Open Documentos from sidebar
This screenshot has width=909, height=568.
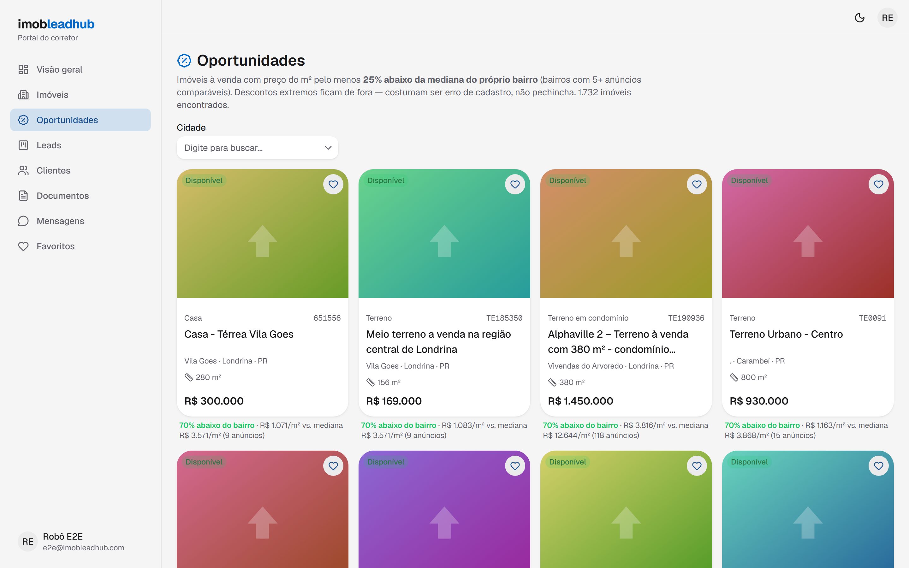(x=80, y=196)
